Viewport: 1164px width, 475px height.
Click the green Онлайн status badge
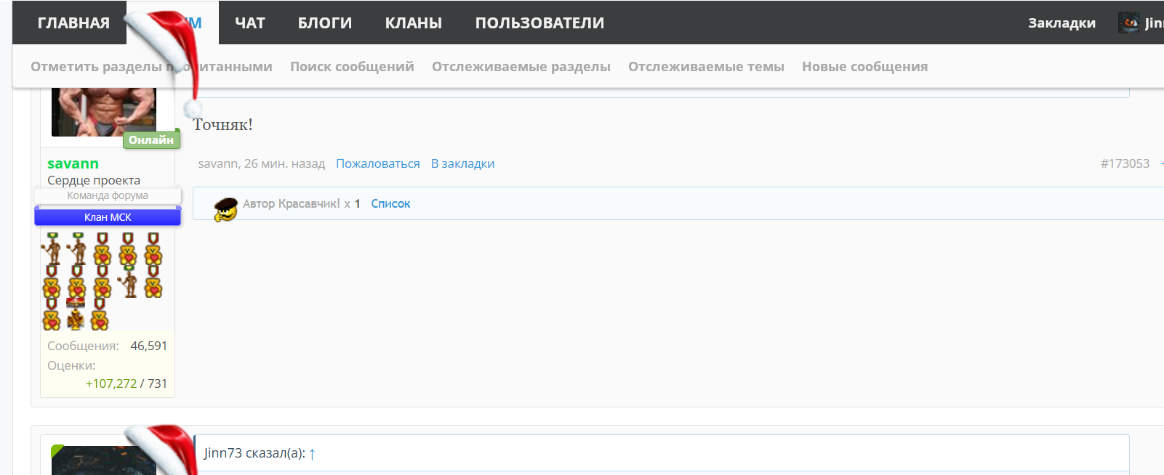(151, 139)
